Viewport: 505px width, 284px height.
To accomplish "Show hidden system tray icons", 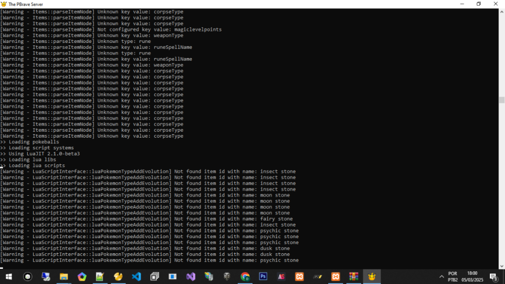I will click(x=441, y=276).
